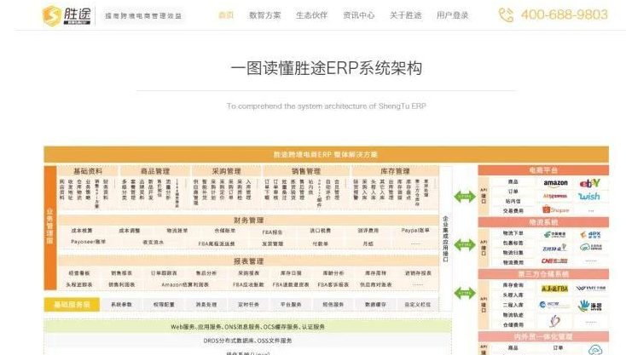Click 交易费用 in 电商平台 panel
This screenshot has height=355, width=626.
point(513,211)
